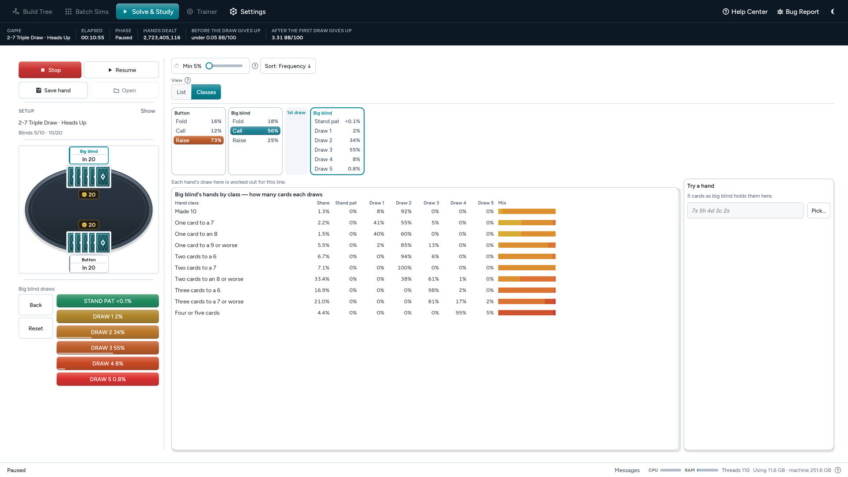Screen dimensions: 848x477
Task: Click the Open hand button
Action: click(125, 90)
